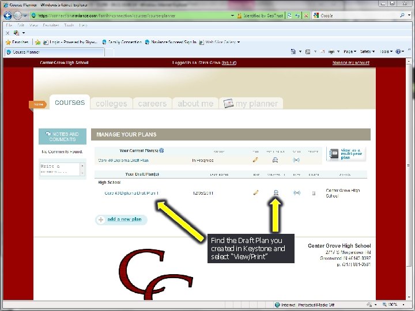Screen dimensions: 415x311
Task: Click the copy icon for the current plan
Action: coord(296,160)
